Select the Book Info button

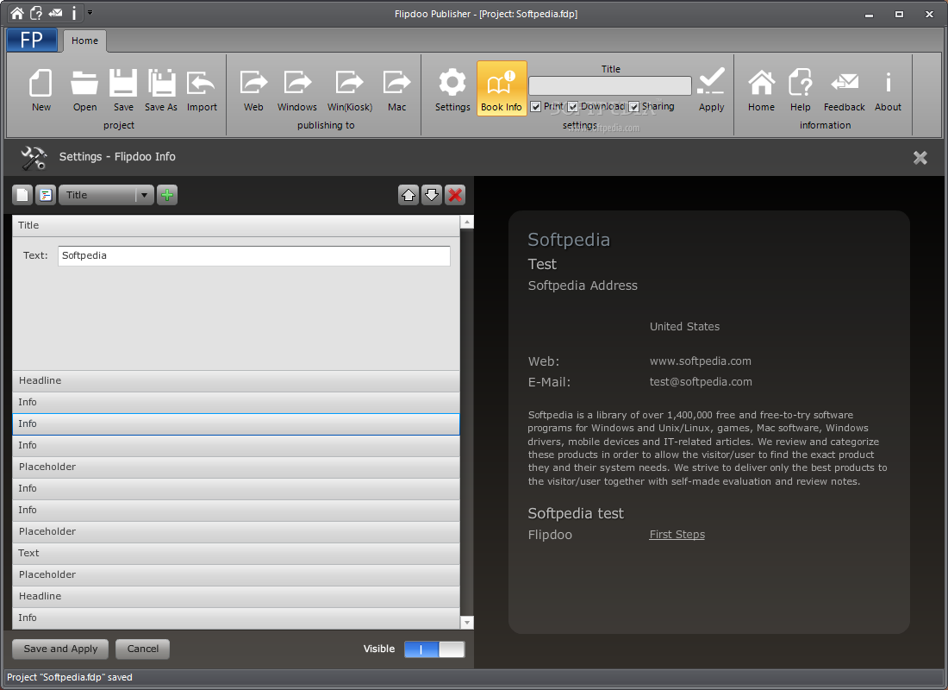coord(502,88)
